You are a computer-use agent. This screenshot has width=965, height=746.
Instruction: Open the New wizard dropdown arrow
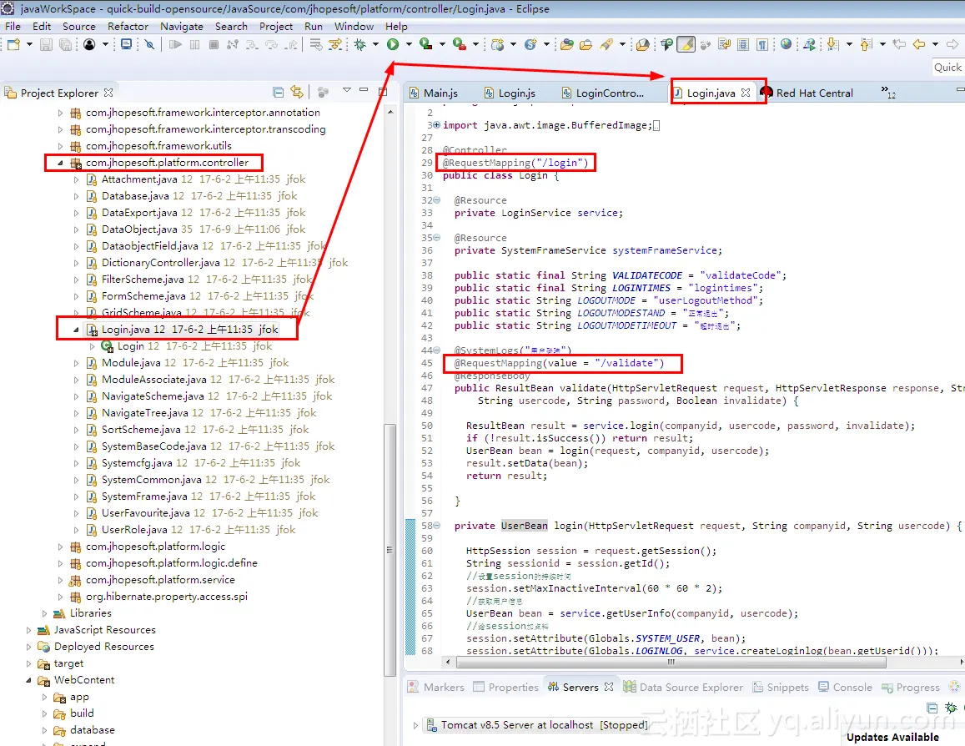point(29,44)
